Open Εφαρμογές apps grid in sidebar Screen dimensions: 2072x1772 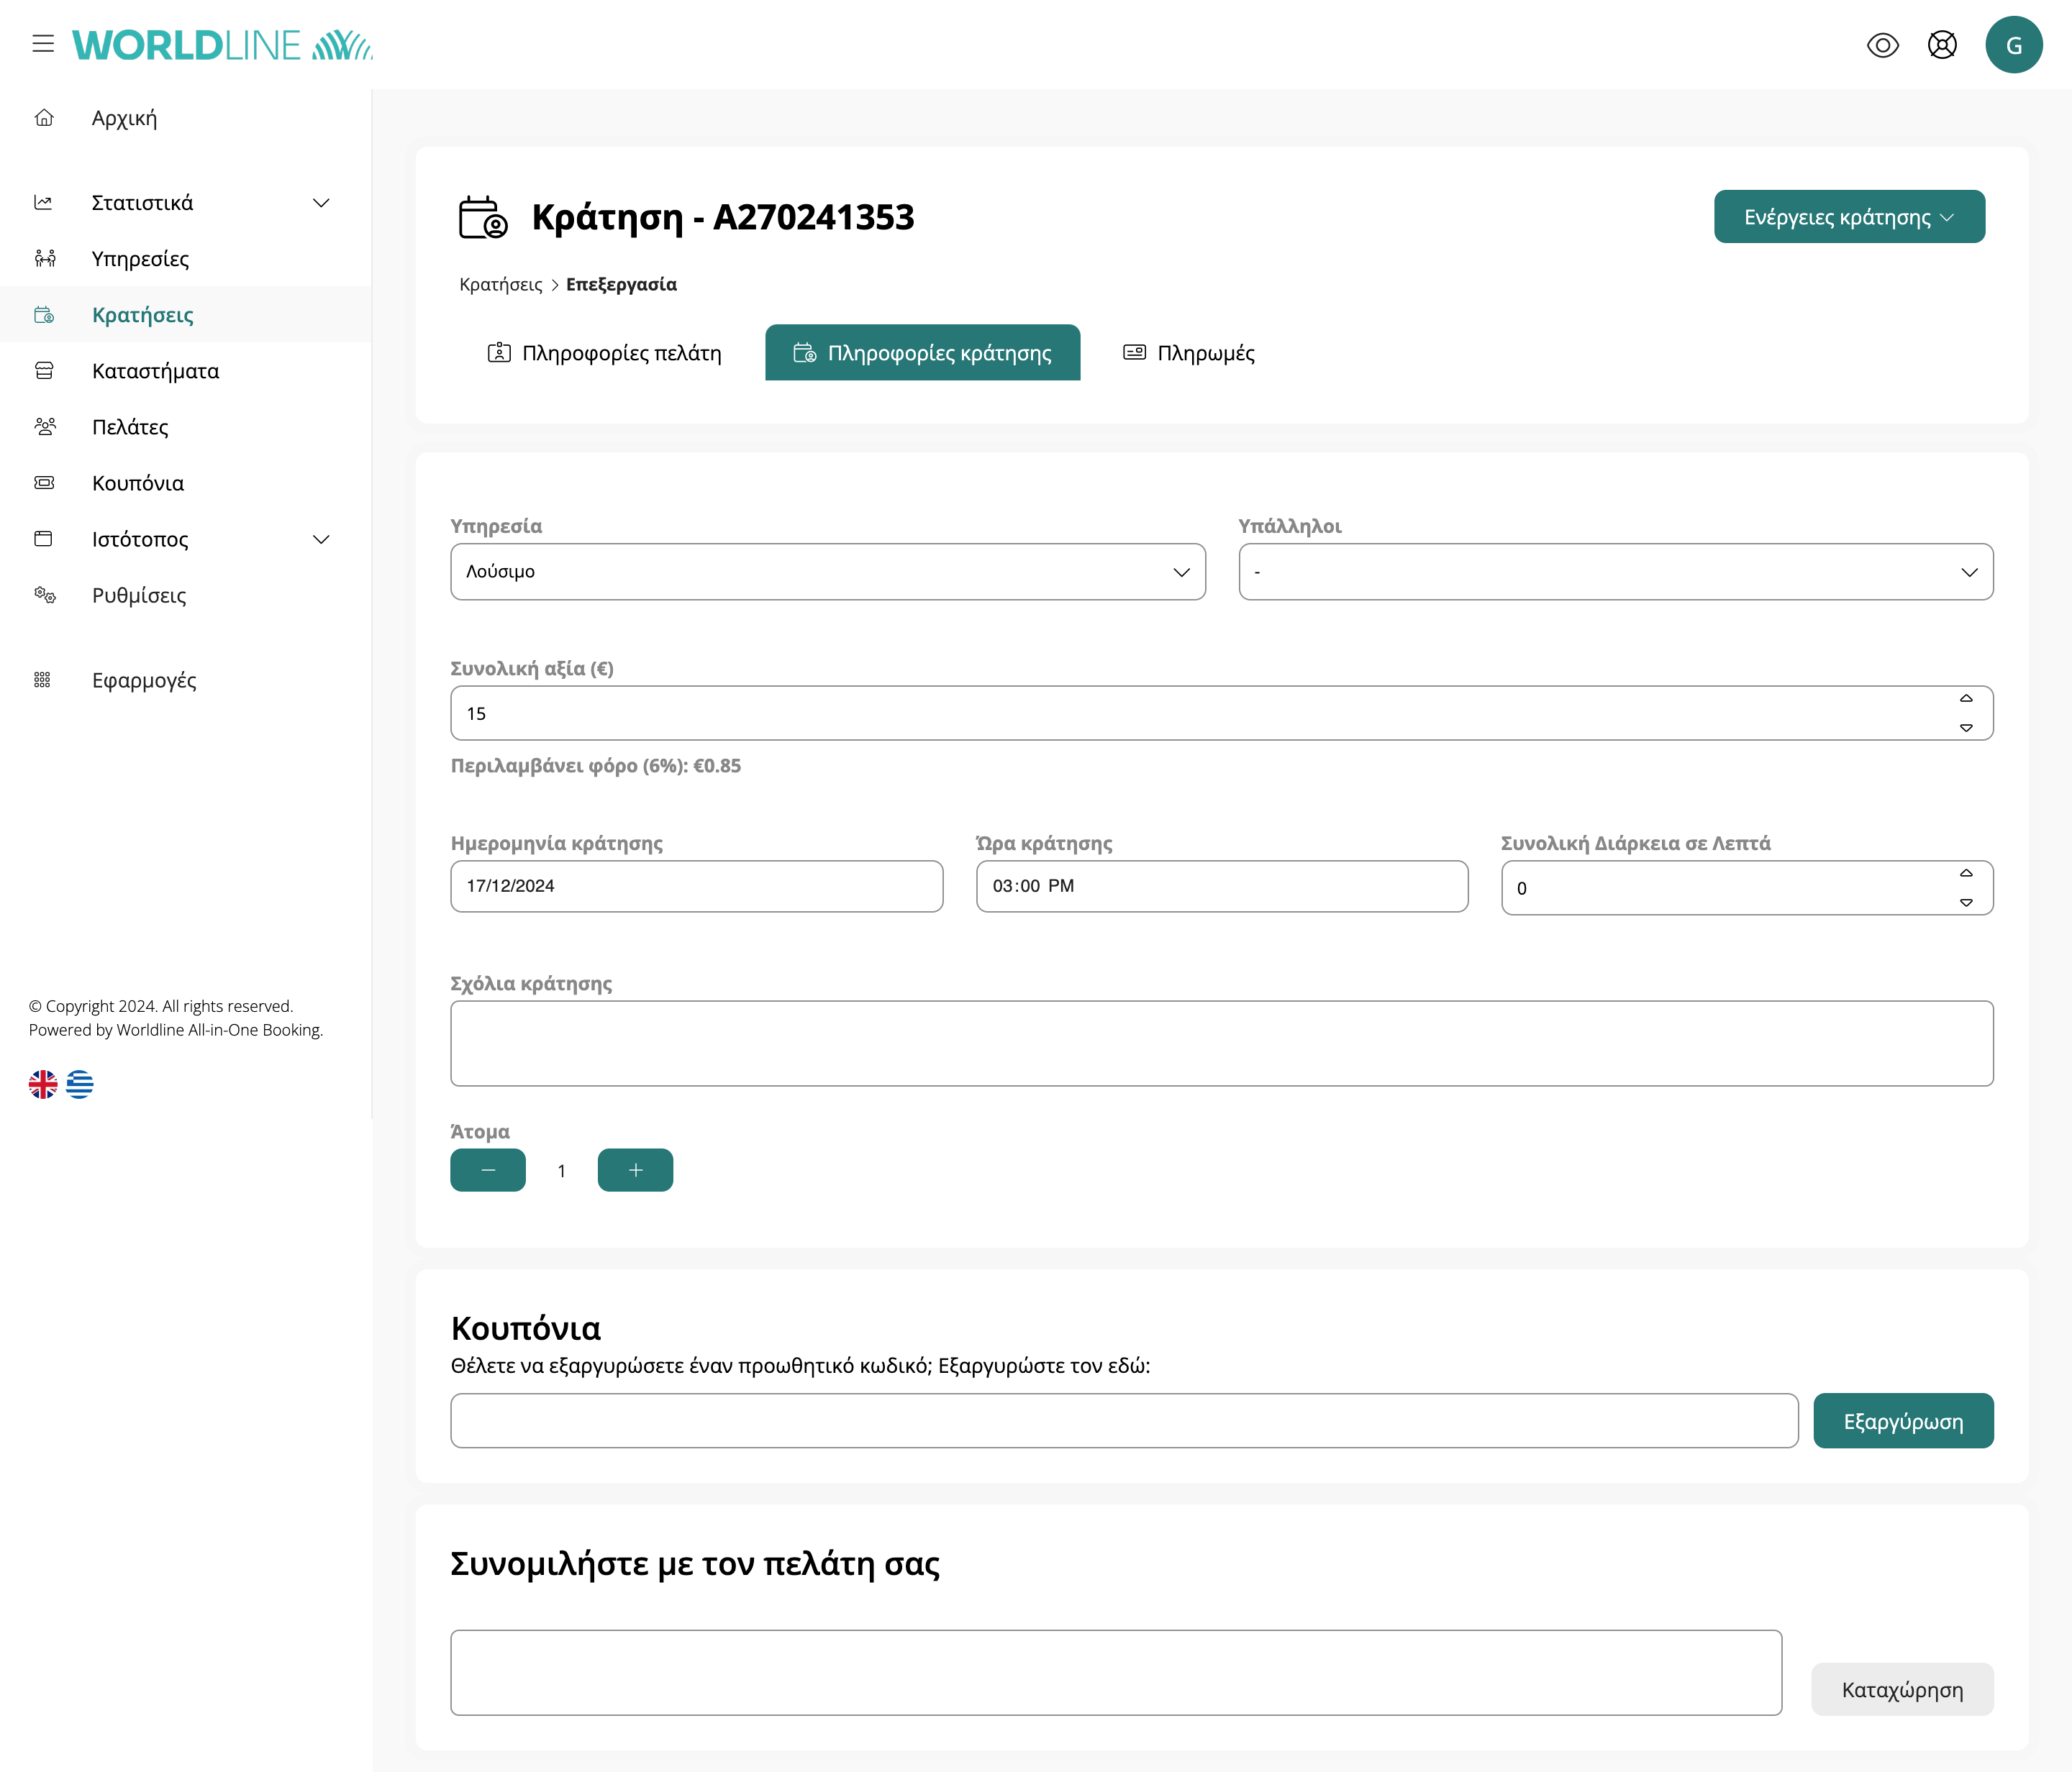click(x=144, y=680)
